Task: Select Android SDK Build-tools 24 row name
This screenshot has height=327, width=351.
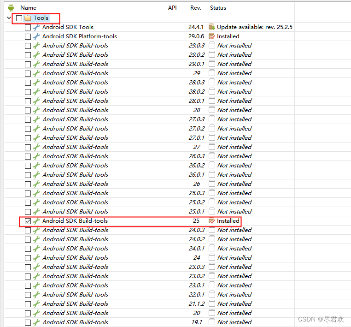Action: [x=76, y=258]
